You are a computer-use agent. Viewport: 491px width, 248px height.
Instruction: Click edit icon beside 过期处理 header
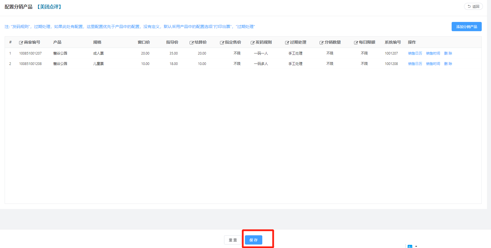click(287, 43)
